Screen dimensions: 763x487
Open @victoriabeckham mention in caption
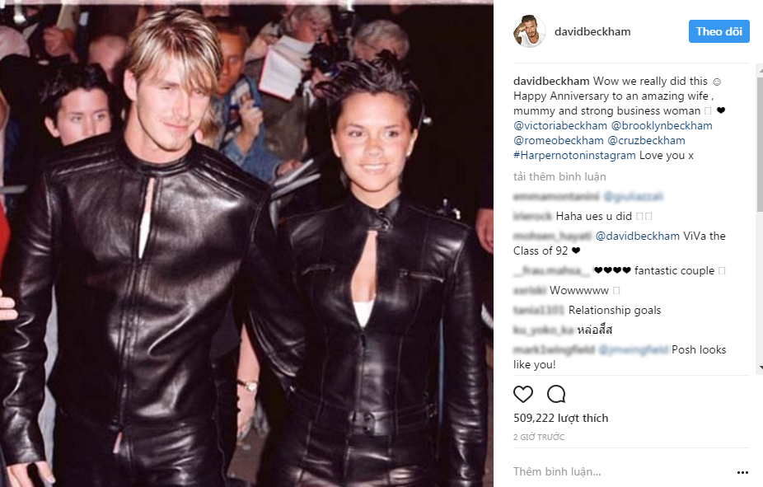560,125
